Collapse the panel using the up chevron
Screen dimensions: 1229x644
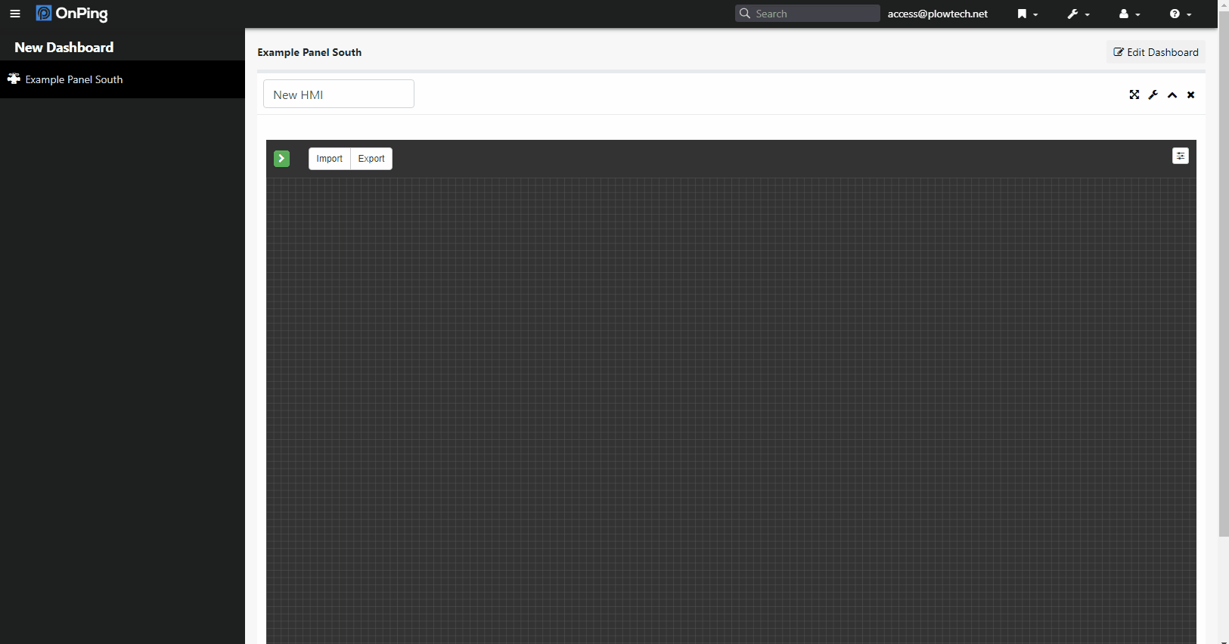1172,95
